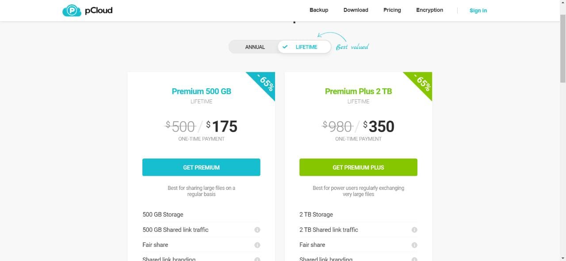
Task: Click the page vertical scrollbar thumb
Action: (562, 49)
